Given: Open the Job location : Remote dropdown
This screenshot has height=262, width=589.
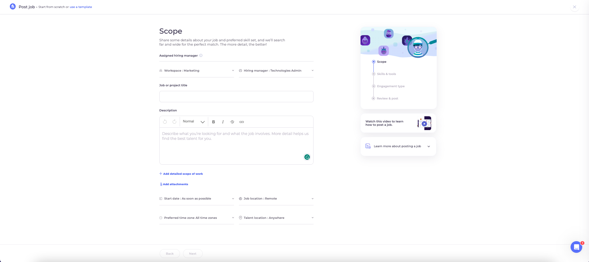Looking at the screenshot, I should coord(276,199).
